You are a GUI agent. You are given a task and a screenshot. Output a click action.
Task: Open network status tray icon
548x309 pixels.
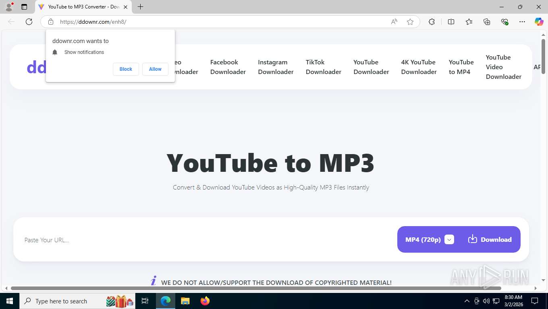click(496, 301)
